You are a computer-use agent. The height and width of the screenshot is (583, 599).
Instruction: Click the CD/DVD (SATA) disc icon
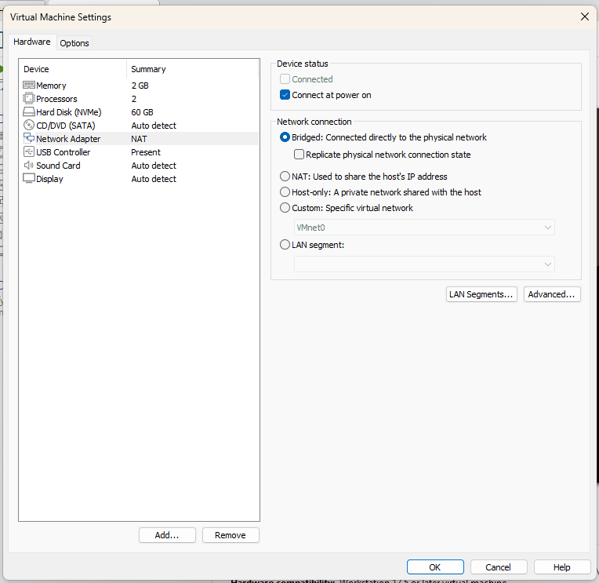pyautogui.click(x=29, y=126)
